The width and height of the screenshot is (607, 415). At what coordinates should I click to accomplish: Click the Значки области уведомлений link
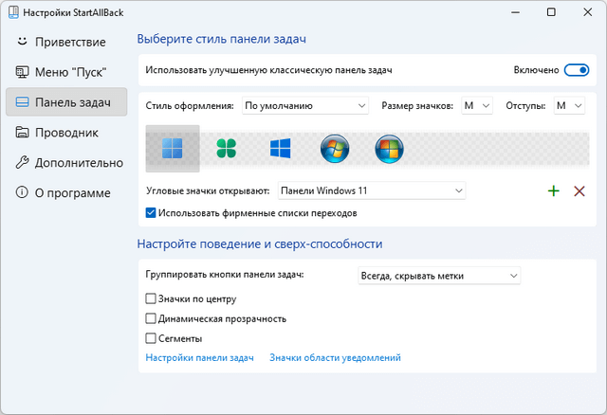click(335, 358)
